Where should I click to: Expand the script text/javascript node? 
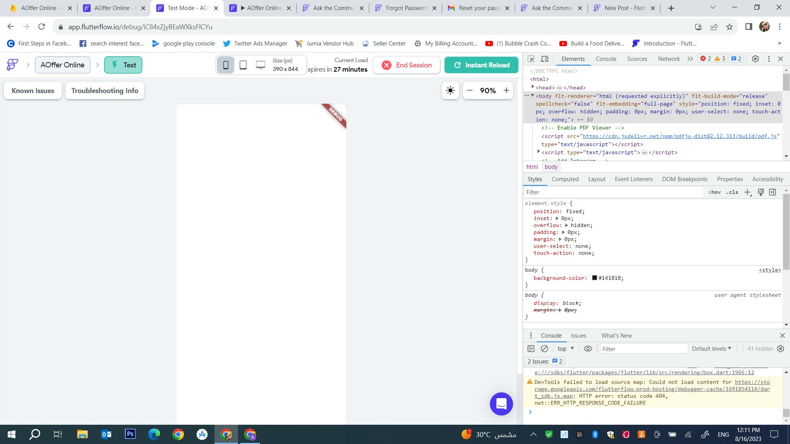(539, 152)
